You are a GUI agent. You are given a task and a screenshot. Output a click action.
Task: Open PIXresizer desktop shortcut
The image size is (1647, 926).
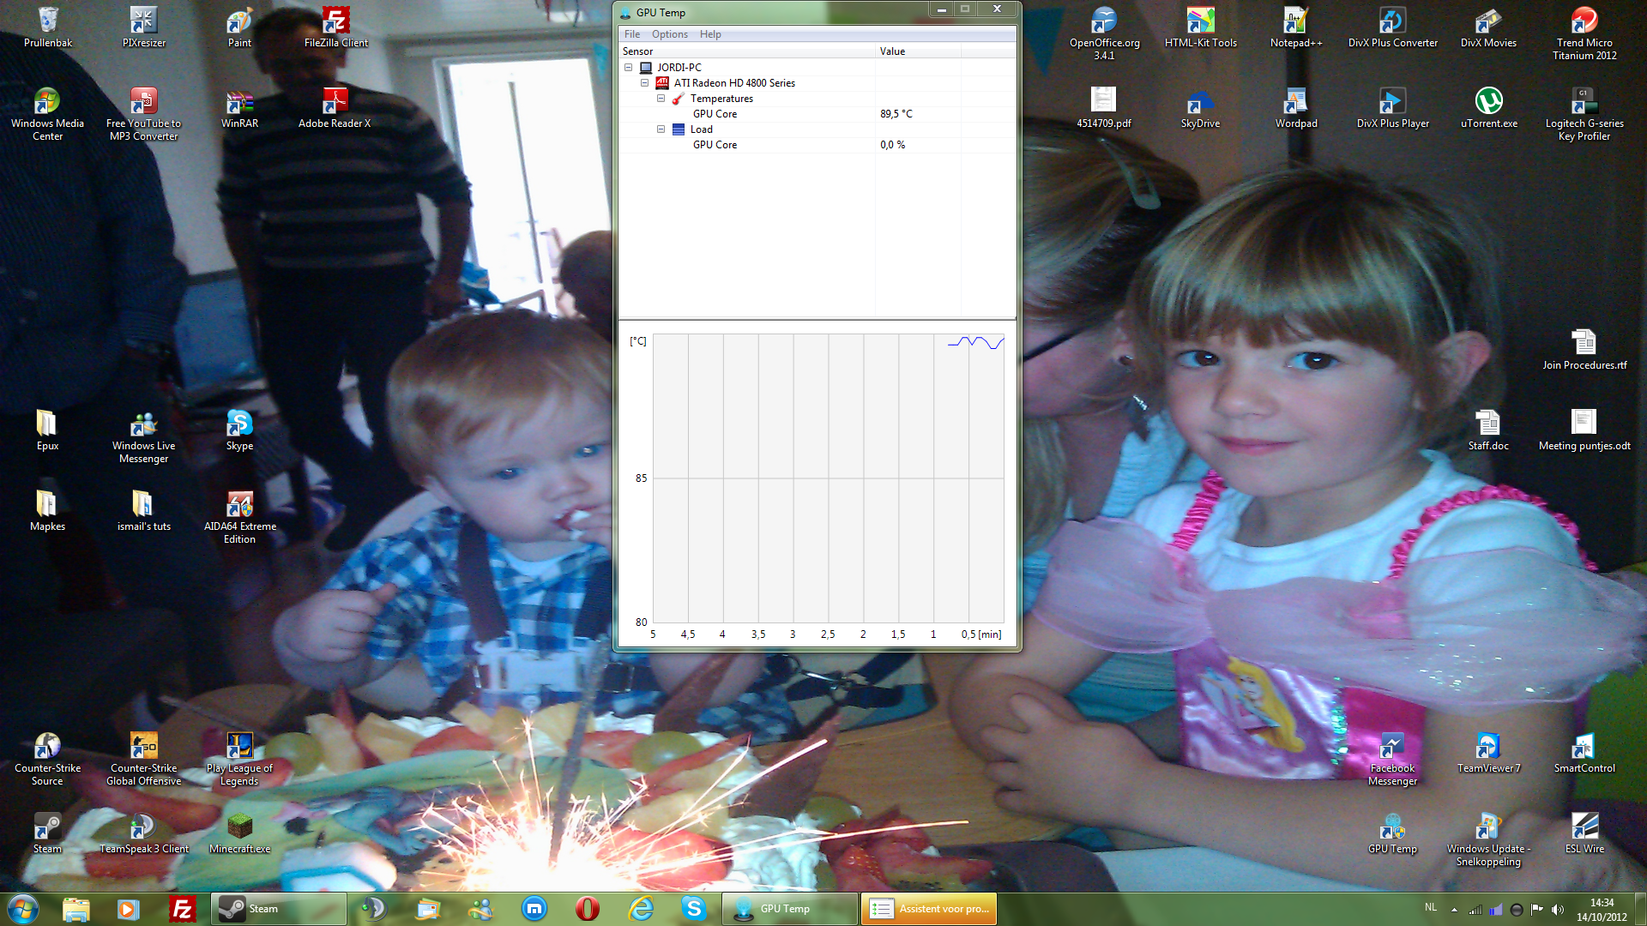click(x=143, y=27)
